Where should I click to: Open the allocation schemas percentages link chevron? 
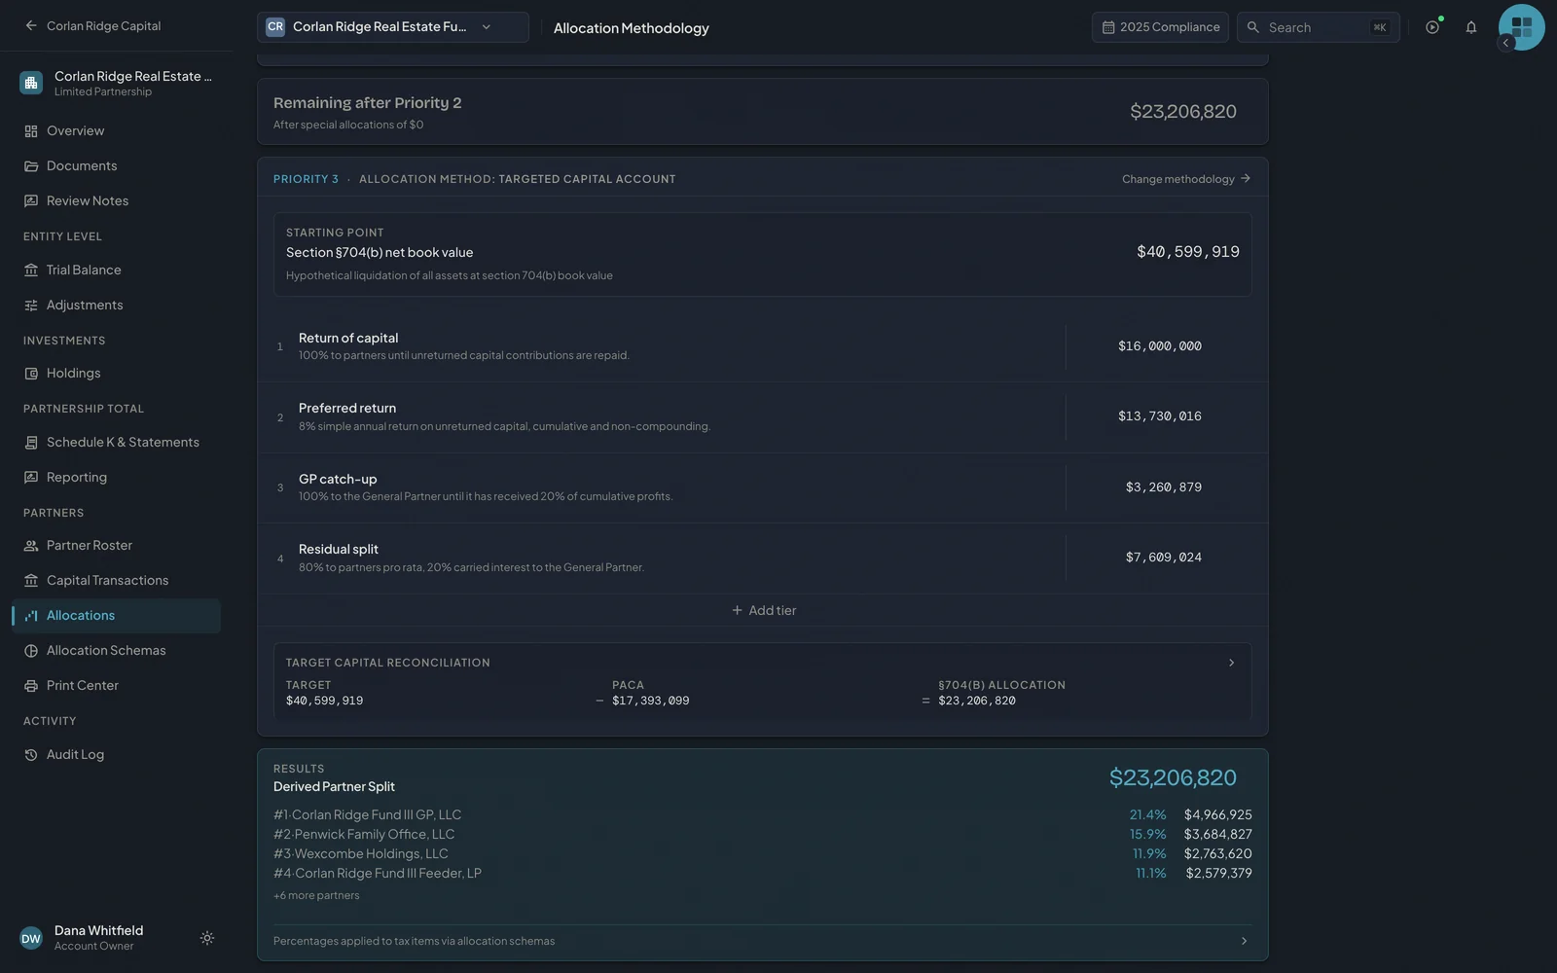coord(1244,941)
